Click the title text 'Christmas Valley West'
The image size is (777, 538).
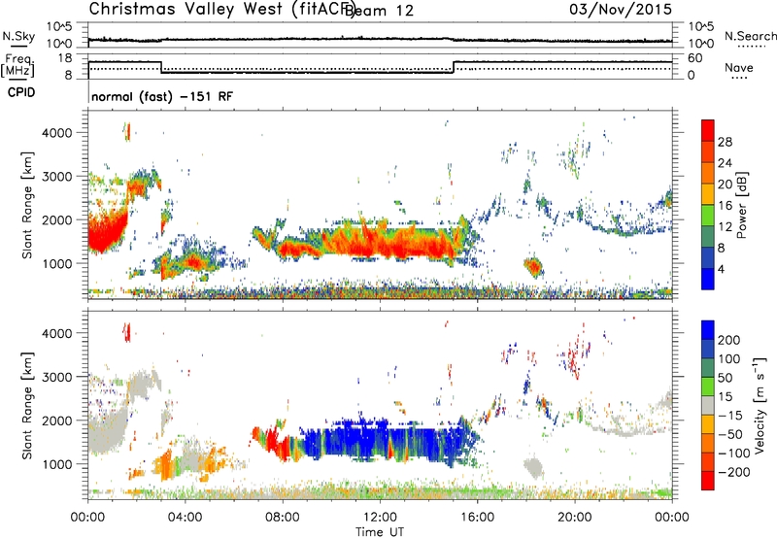186,9
